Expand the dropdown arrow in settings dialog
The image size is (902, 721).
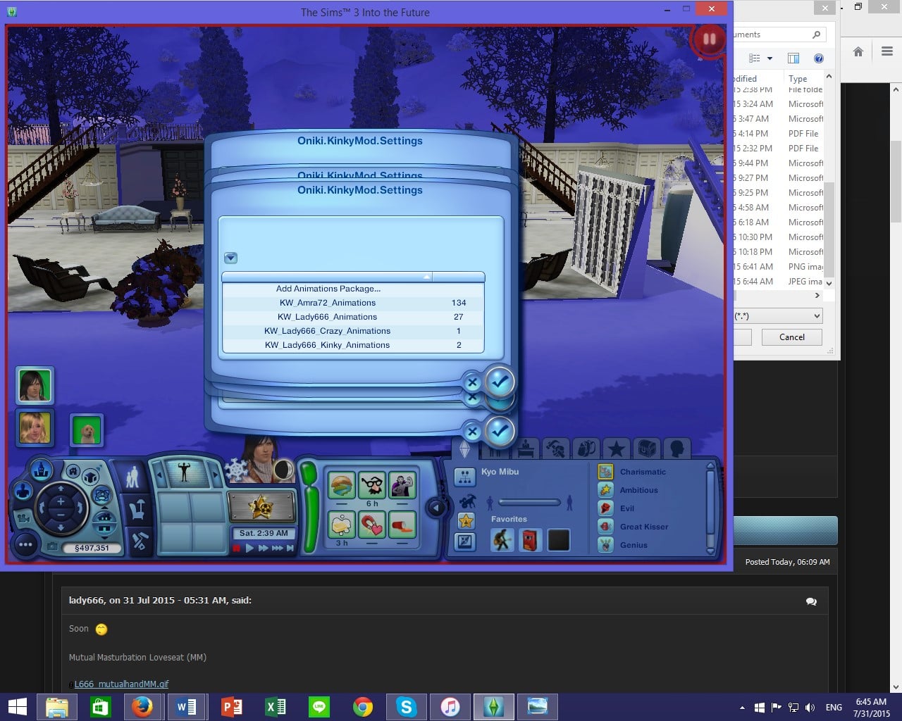point(230,258)
